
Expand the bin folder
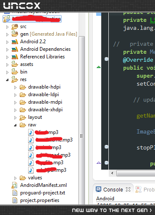tap(8, 72)
